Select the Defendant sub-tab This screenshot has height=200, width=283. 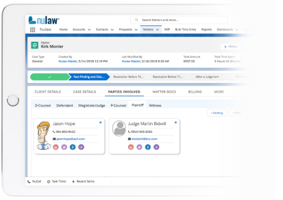click(x=64, y=106)
